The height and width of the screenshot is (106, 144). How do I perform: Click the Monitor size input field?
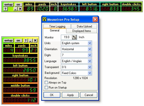pyautogui.click(x=67, y=37)
